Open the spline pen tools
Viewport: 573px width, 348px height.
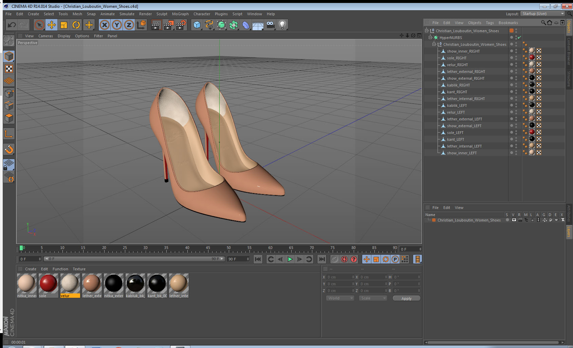(209, 25)
